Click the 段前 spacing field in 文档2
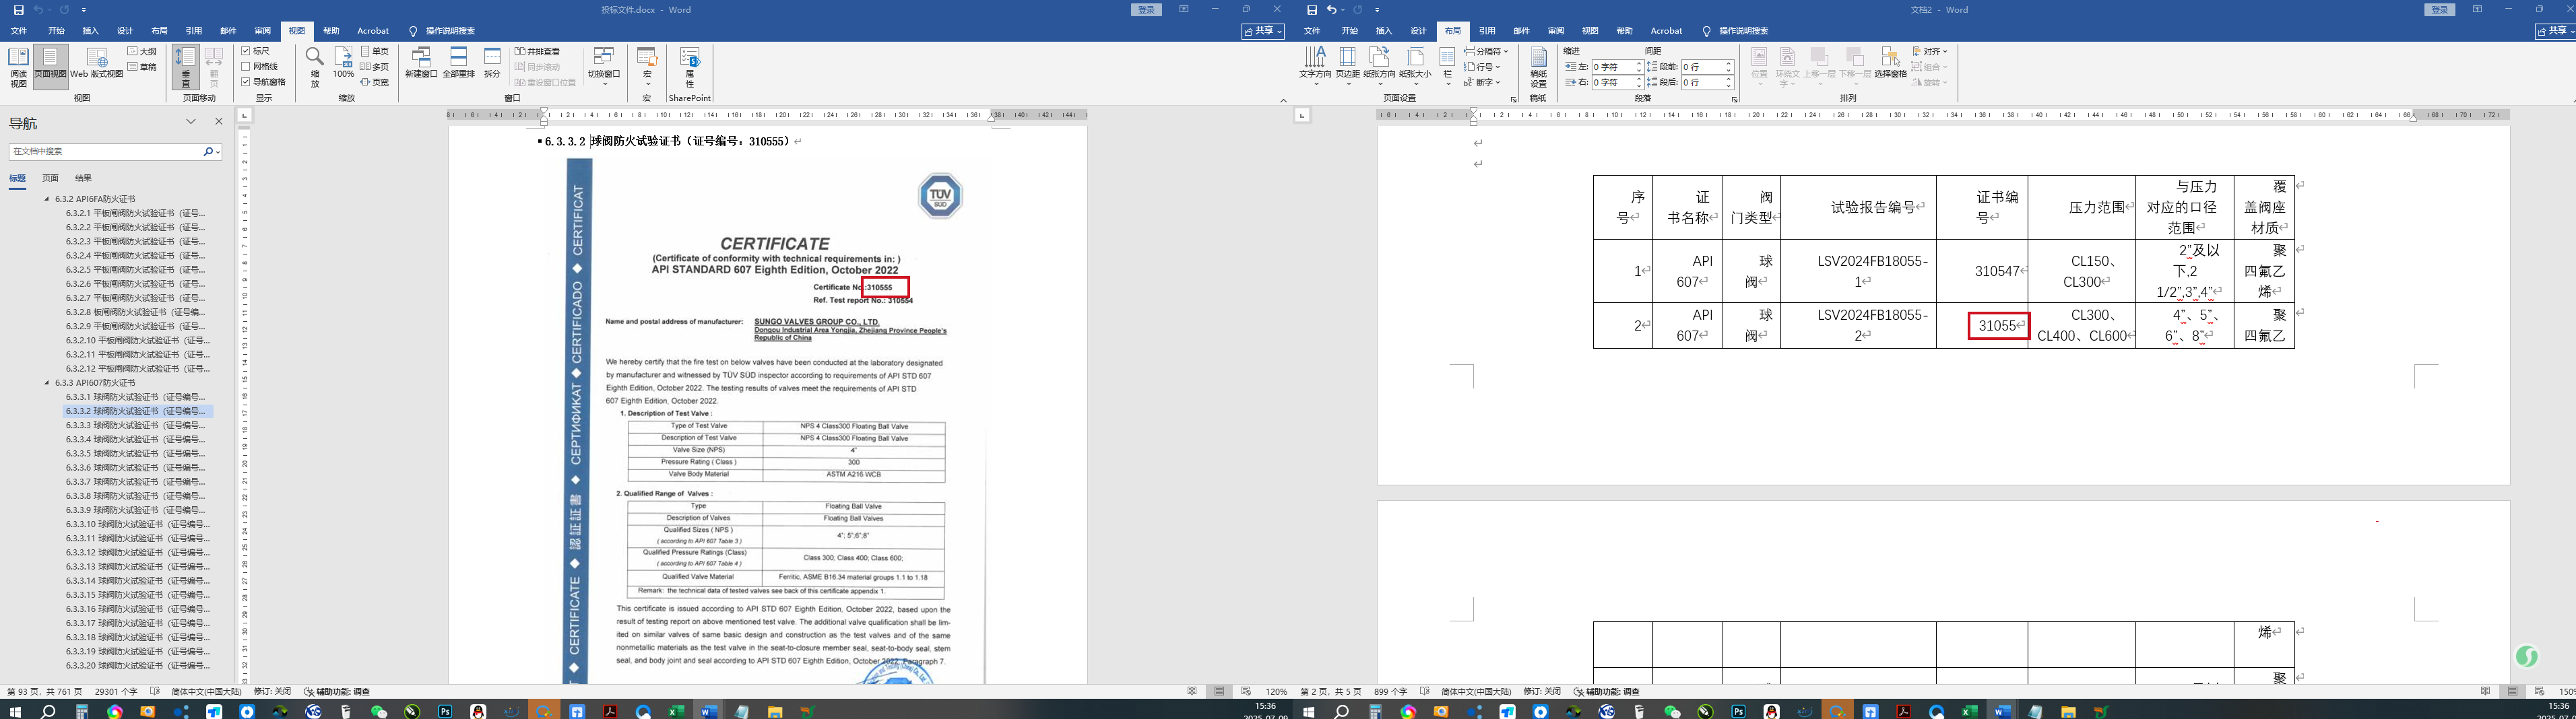The height and width of the screenshot is (719, 2576). pyautogui.click(x=1706, y=67)
